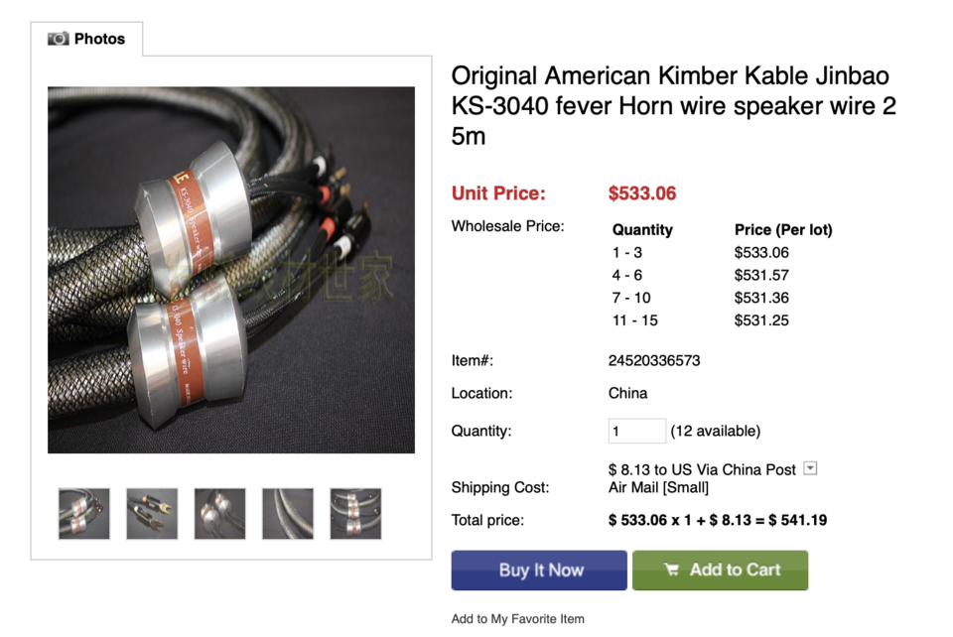Image resolution: width=953 pixels, height=637 pixels.
Task: Open the Photos tab
Action: click(87, 39)
